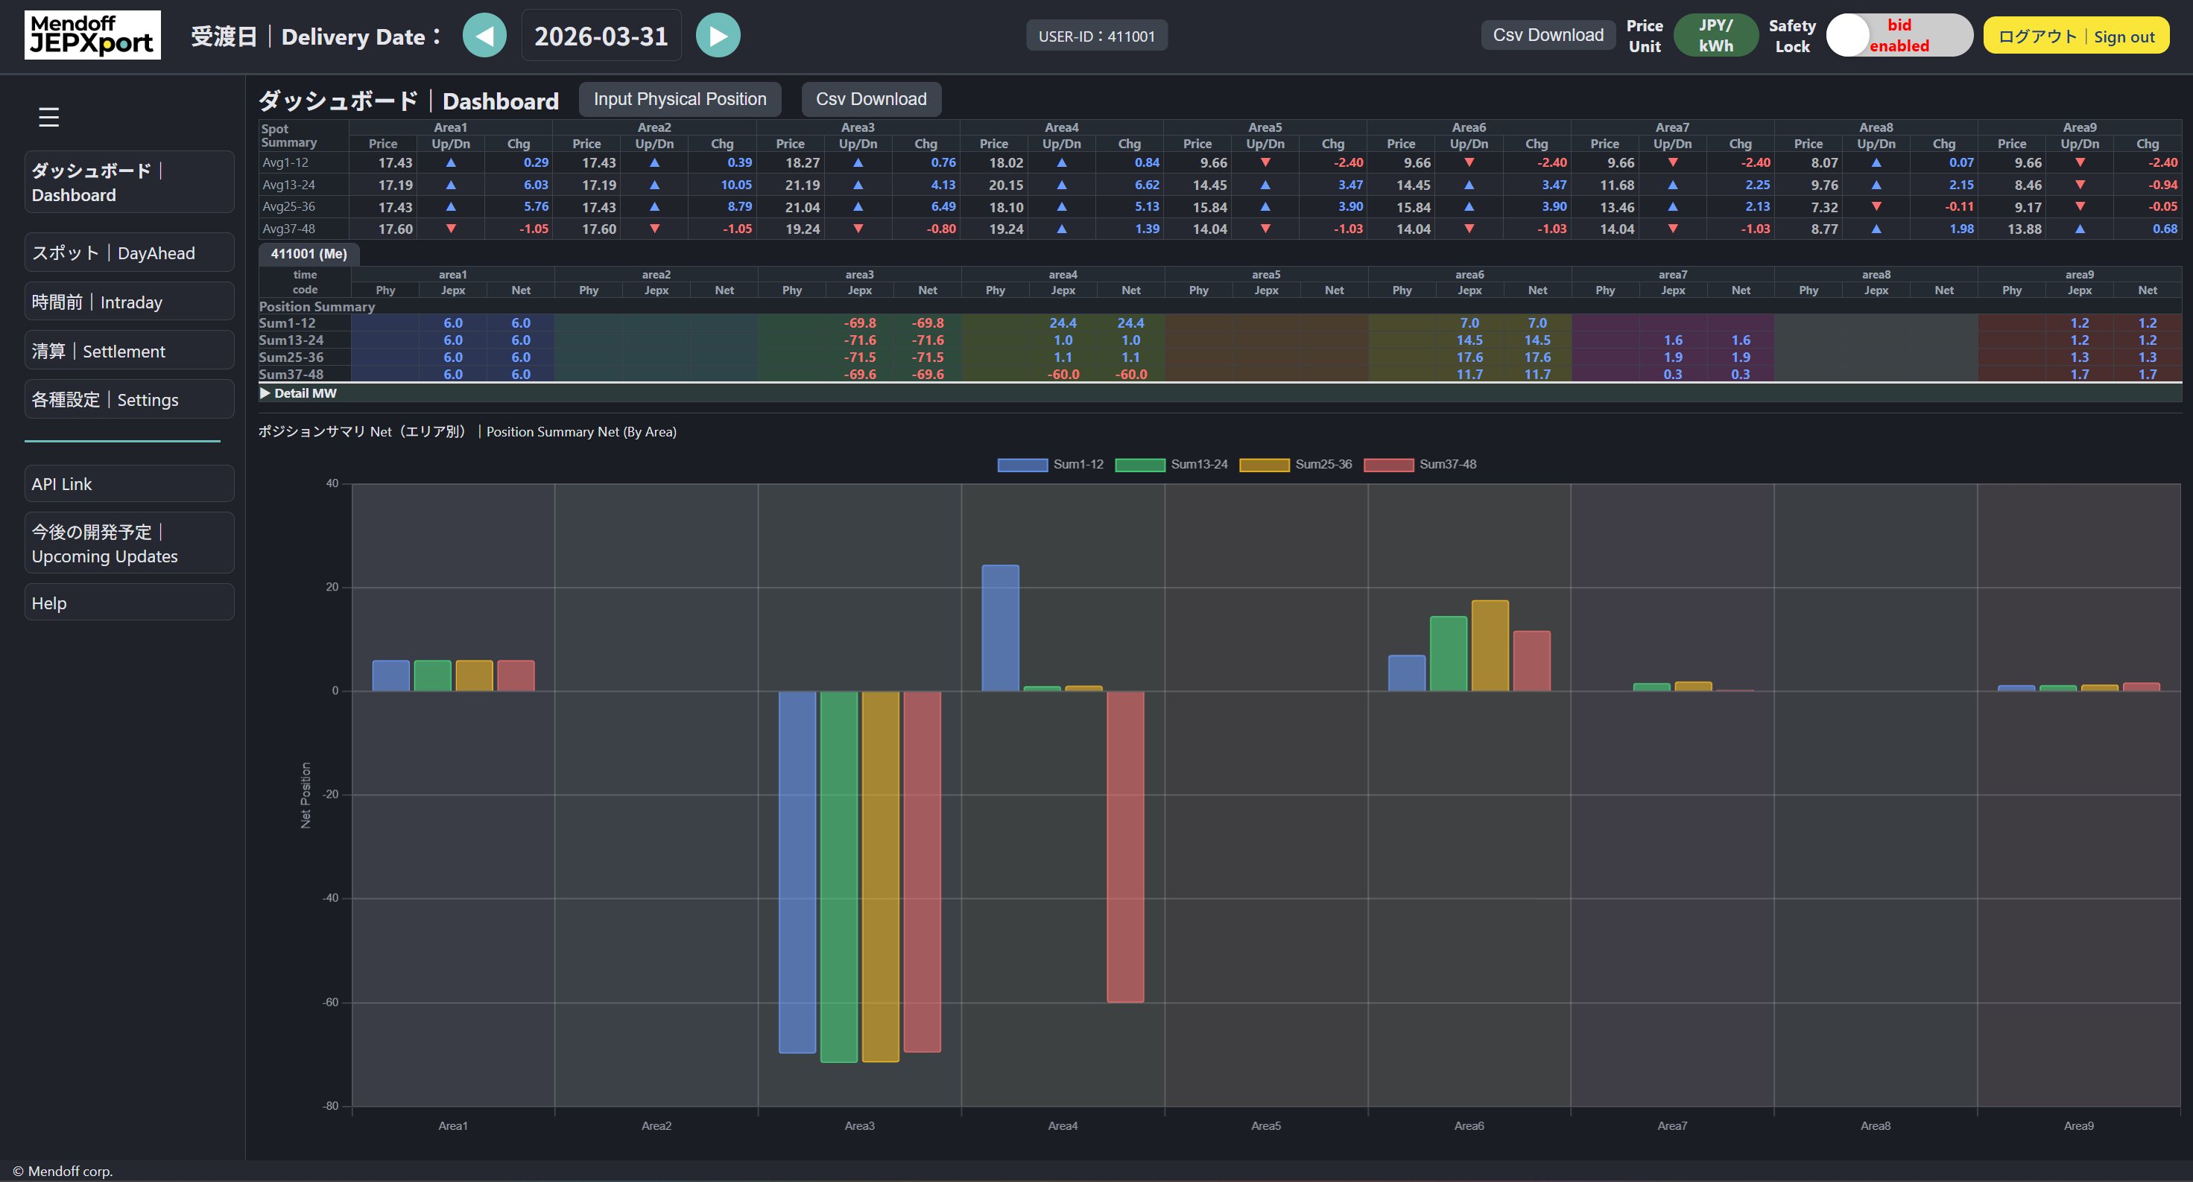Click Area5 Avg1-12 red down arrow
Screen dimensions: 2193x1182
(x=1265, y=162)
